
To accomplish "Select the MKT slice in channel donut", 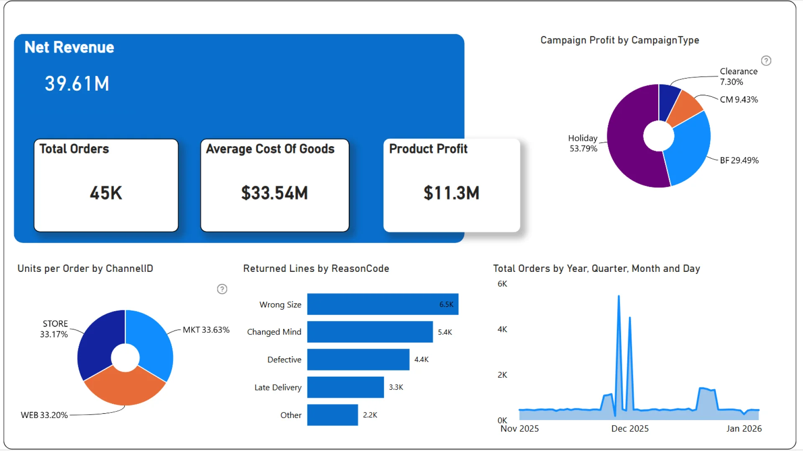I will click(x=153, y=342).
